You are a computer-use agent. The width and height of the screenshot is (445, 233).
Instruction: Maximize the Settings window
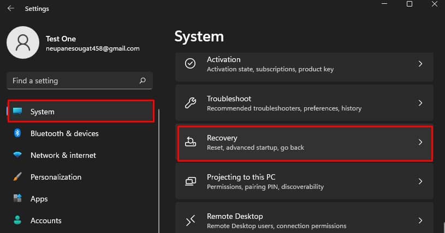410,4
